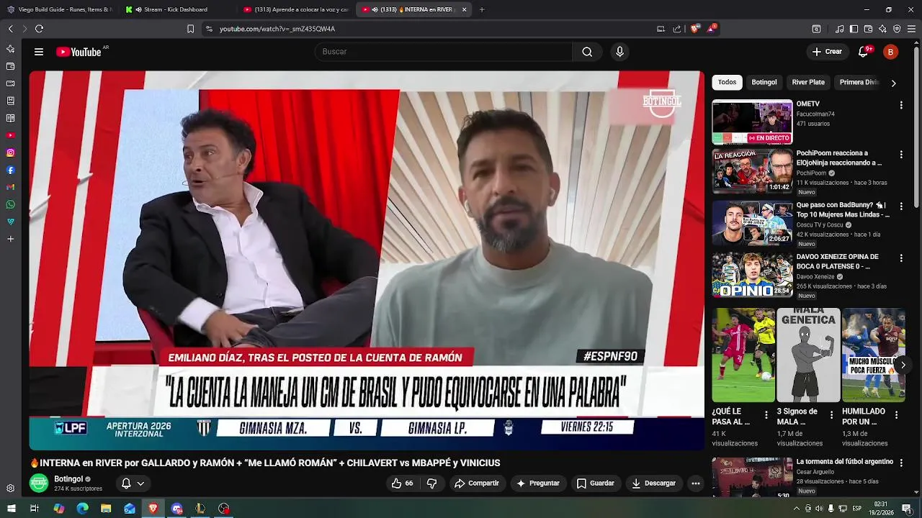
Task: Select the River Plate filter chip
Action: pyautogui.click(x=808, y=82)
